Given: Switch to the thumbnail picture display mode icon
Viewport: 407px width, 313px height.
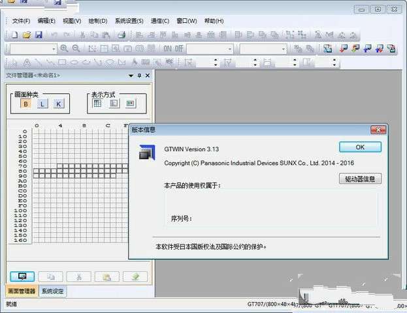Looking at the screenshot, I should pyautogui.click(x=130, y=104).
